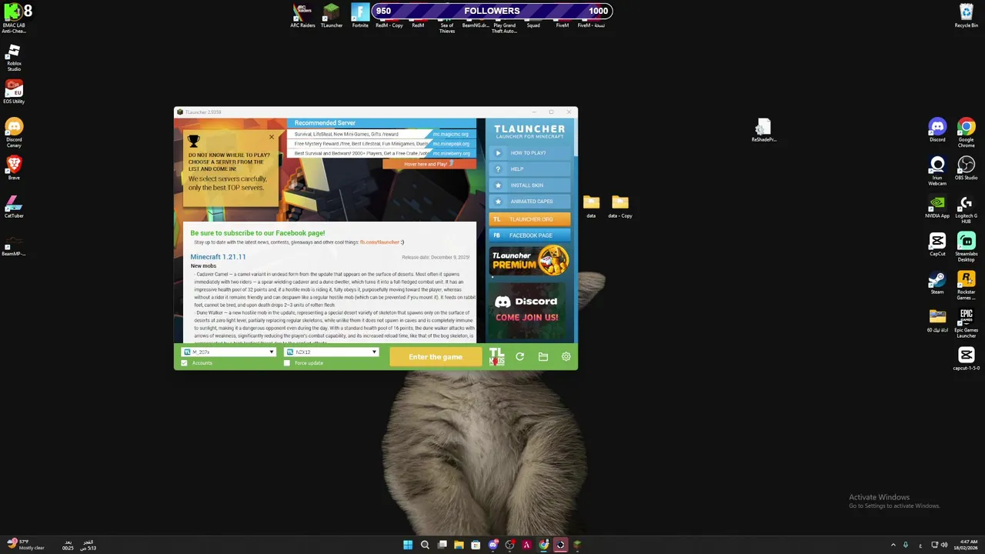Close the yellow server tip note
Screen dimensions: 985x554
[271, 138]
